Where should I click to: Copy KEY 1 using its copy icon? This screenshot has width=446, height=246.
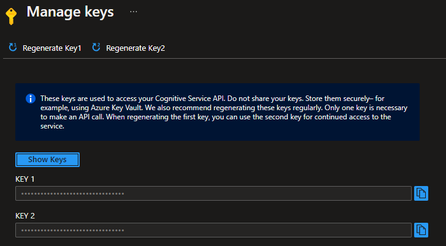click(x=421, y=193)
